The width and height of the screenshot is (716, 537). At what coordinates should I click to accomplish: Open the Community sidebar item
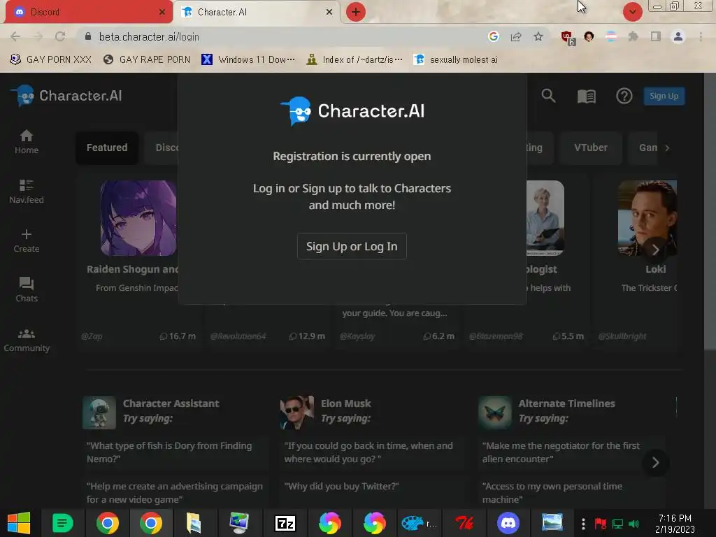27,341
